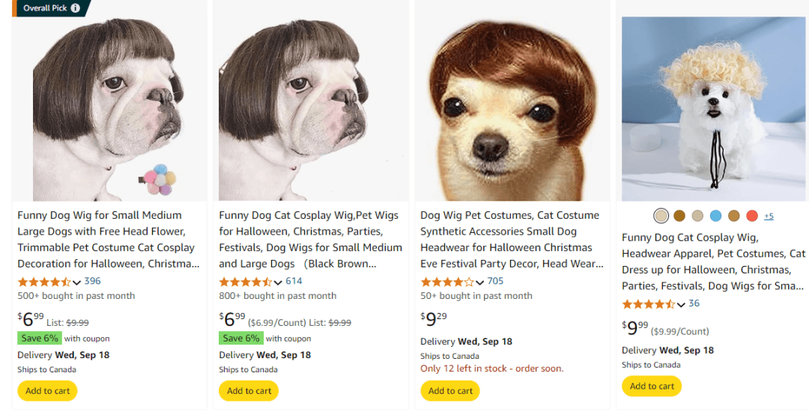The height and width of the screenshot is (412, 809).
Task: Expand rating popover for the 614-review product
Action: [x=278, y=282]
